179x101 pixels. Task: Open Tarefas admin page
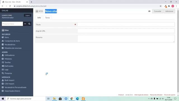pyautogui.click(x=6, y=62)
